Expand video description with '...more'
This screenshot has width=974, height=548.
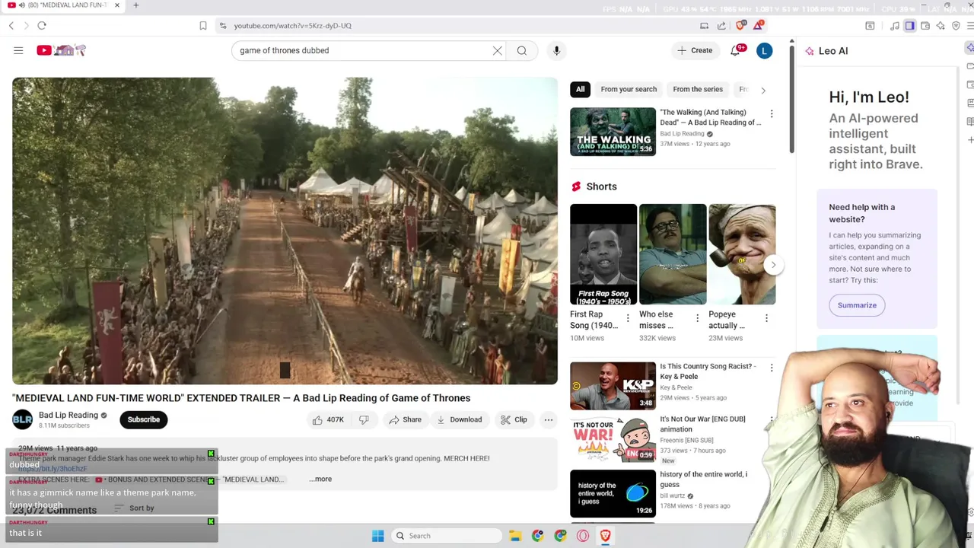[x=320, y=479]
